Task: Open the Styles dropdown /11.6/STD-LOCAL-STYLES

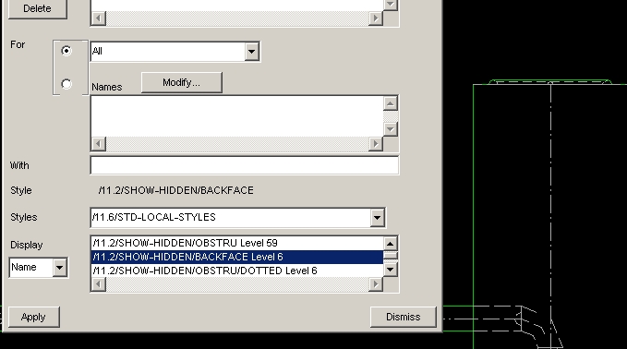Action: click(x=377, y=218)
